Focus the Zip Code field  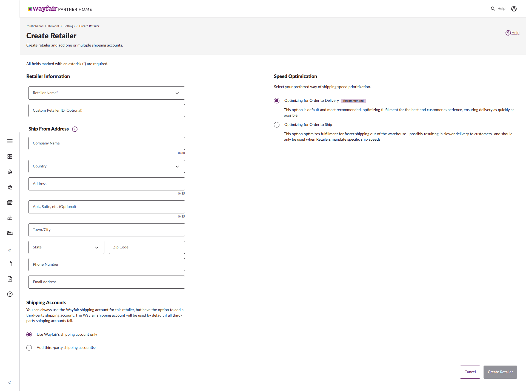coord(147,247)
